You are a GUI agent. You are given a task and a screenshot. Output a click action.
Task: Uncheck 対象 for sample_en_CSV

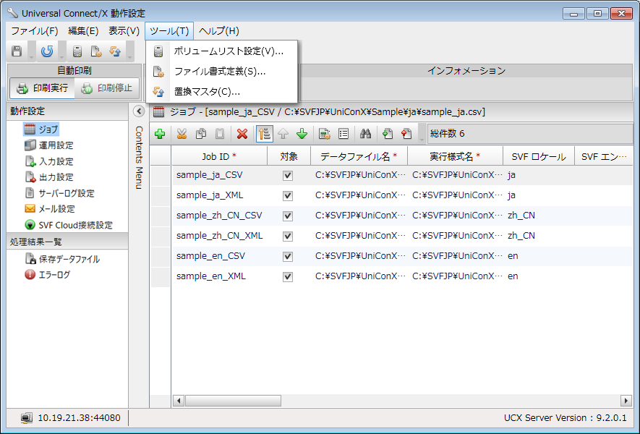(288, 256)
